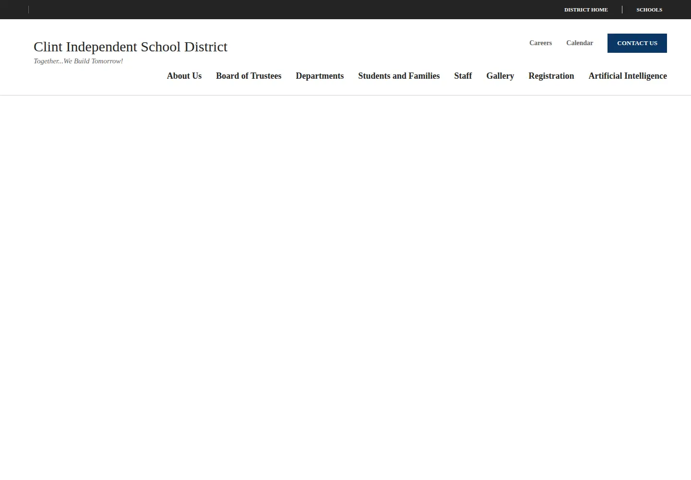Open the Departments menu

click(320, 76)
